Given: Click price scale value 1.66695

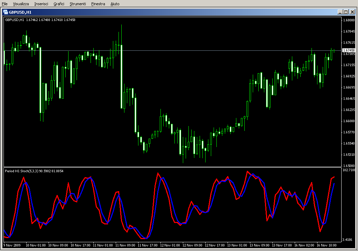Looking at the screenshot, I should pyautogui.click(x=349, y=87).
